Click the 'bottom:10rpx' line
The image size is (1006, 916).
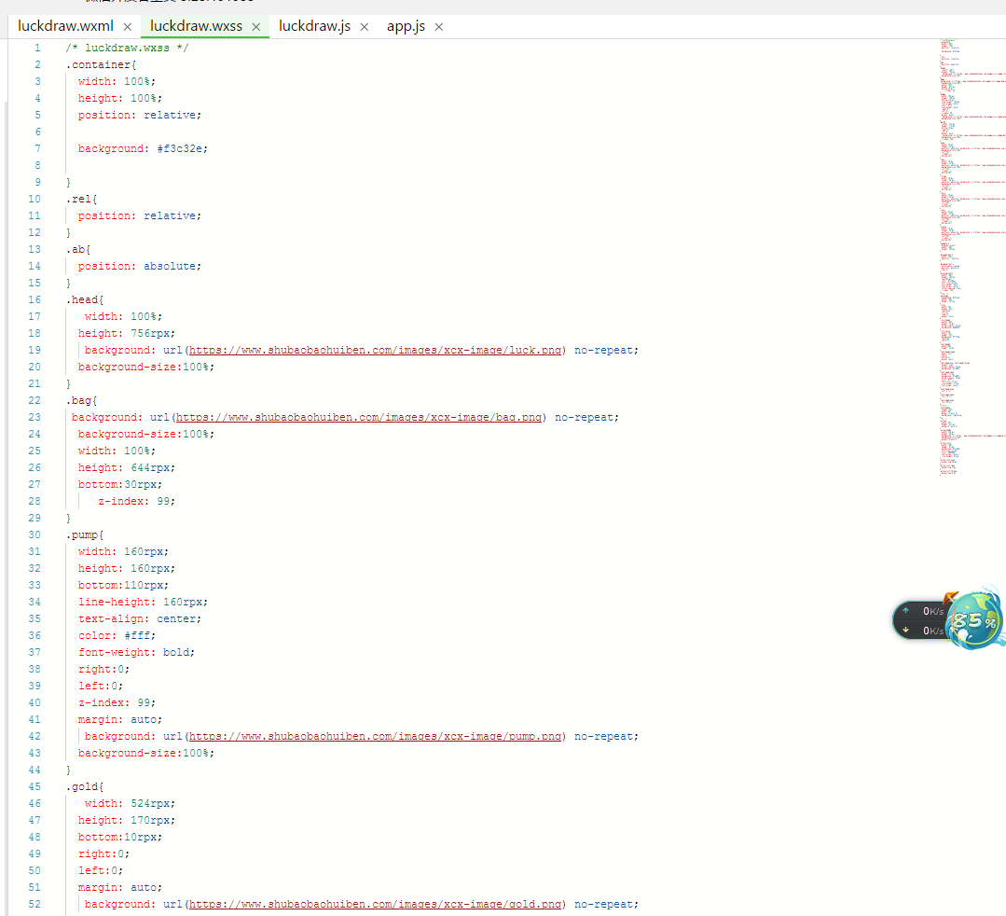pyautogui.click(x=120, y=837)
